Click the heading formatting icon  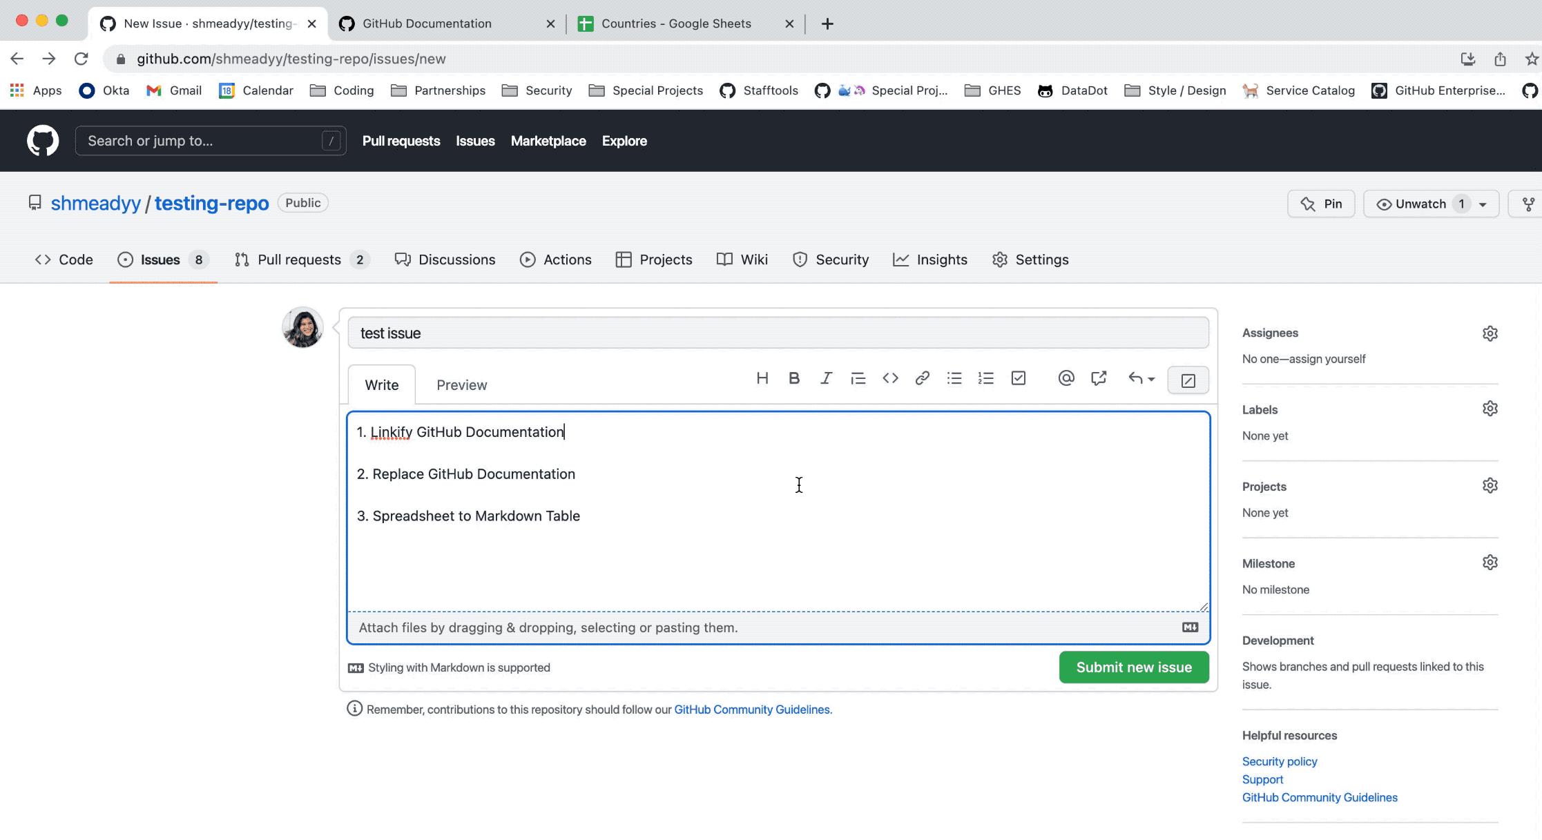[763, 379]
